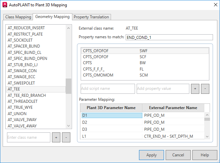Click the Cancel button
The width and height of the screenshot is (220, 163).
coord(178,155)
